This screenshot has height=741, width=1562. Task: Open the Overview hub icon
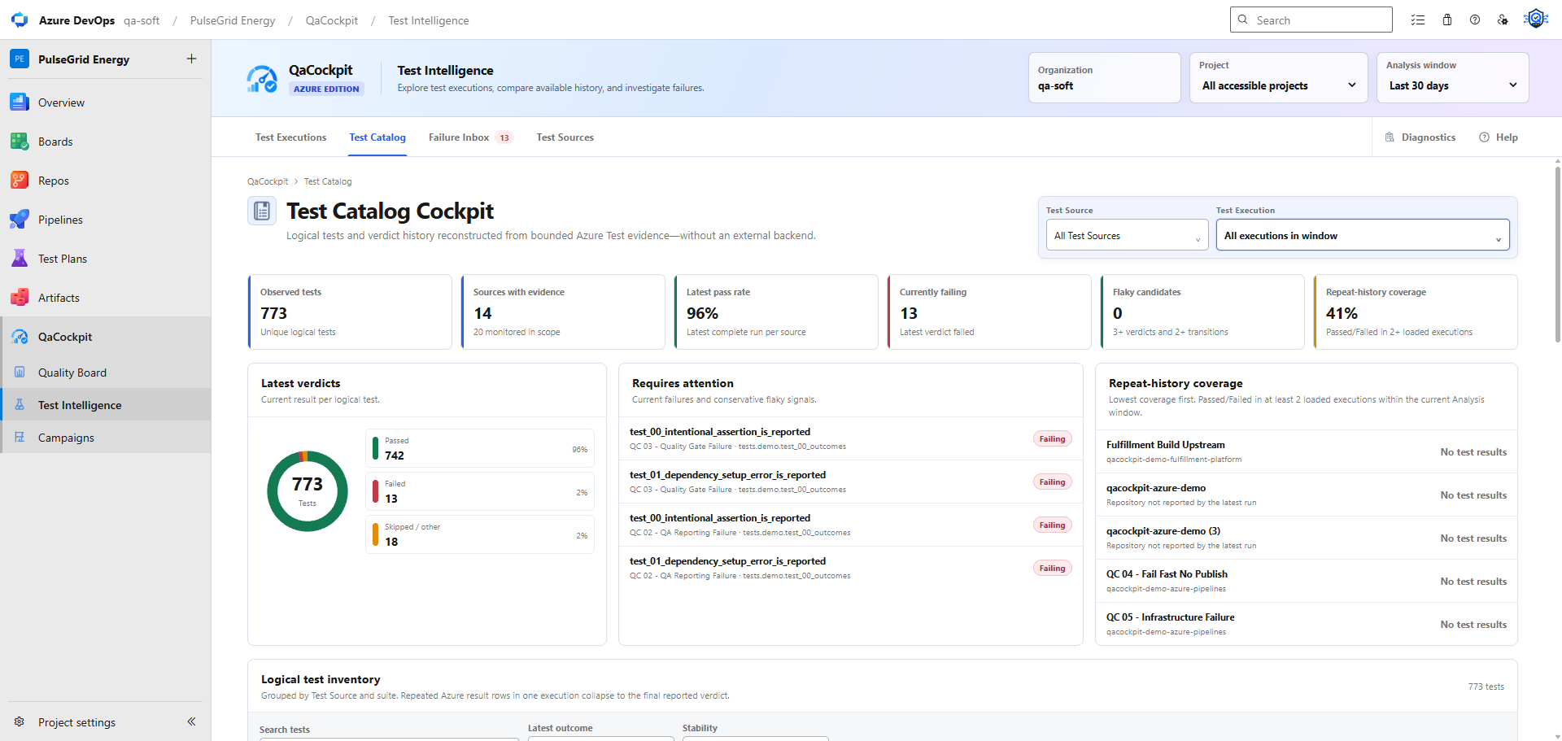[20, 102]
